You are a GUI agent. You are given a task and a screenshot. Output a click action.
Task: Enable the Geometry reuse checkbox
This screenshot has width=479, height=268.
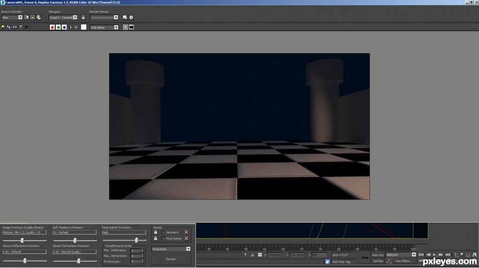[x=163, y=232]
